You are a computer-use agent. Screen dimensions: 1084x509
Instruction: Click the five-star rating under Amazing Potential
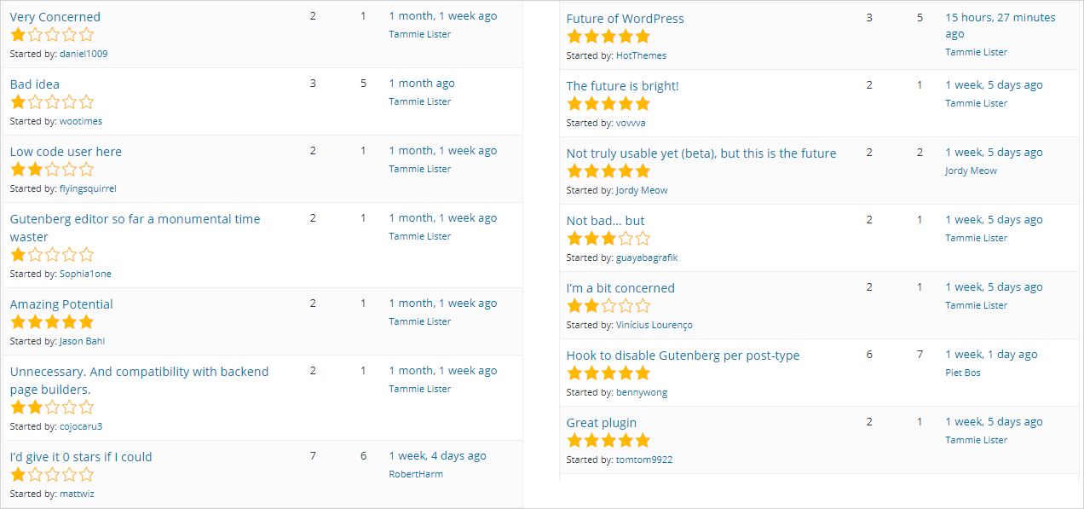pyautogui.click(x=52, y=322)
